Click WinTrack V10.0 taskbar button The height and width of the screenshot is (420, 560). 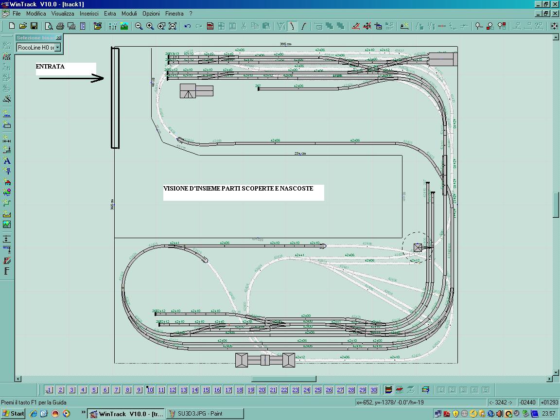coord(126,414)
